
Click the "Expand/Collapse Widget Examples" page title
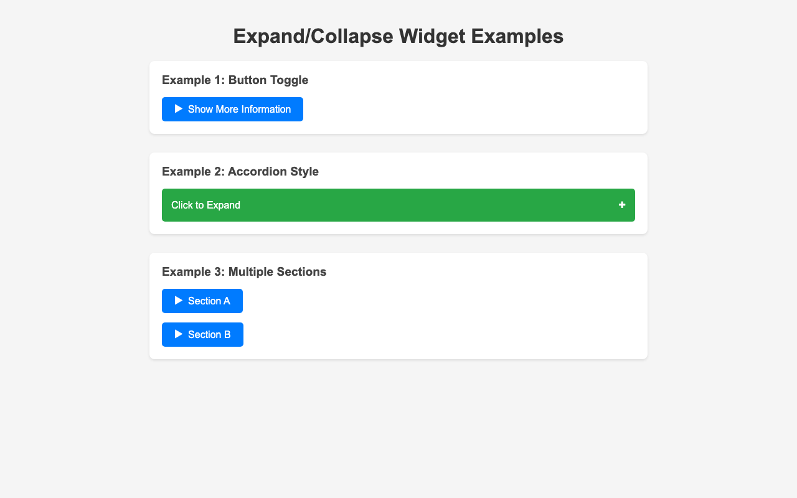[x=398, y=36]
